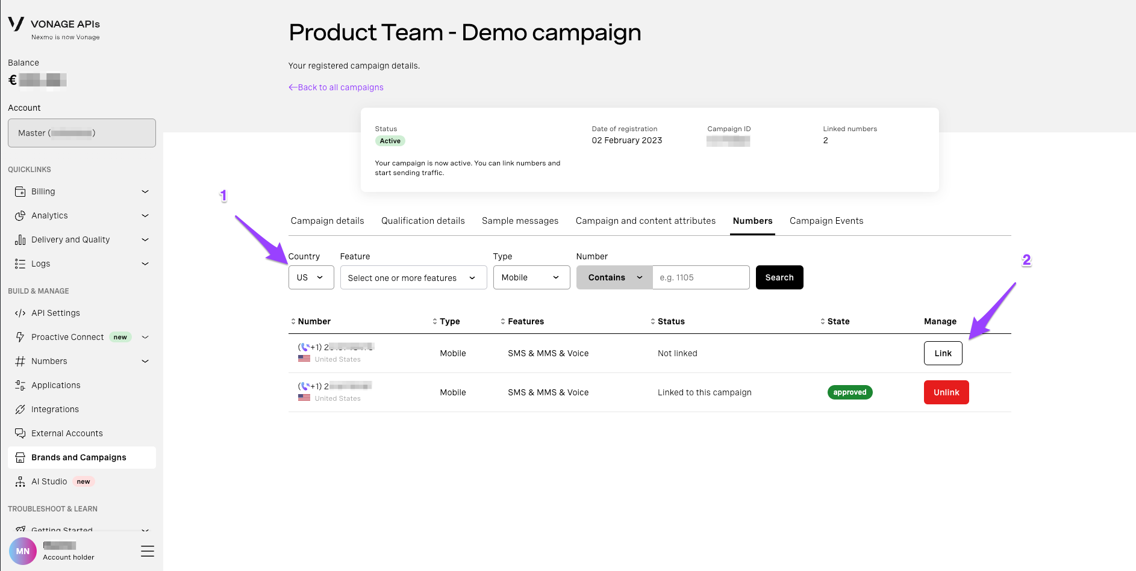Viewport: 1136px width, 571px height.
Task: Expand the Numbers sidebar chevron
Action: [145, 361]
